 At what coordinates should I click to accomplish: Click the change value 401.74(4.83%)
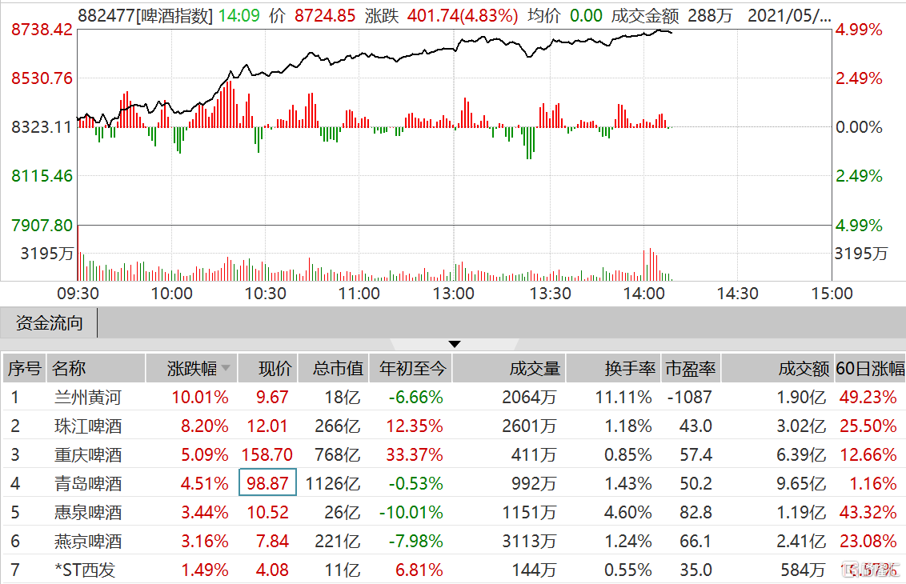coord(463,15)
